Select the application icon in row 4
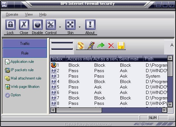176x127 pixels. point(54,81)
